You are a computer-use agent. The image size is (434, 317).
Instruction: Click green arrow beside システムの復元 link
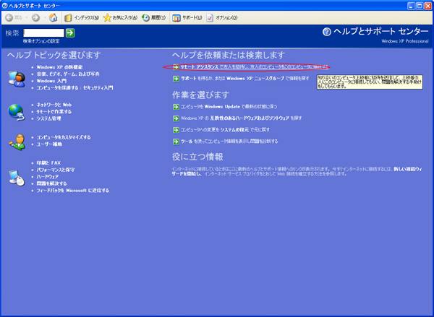click(x=176, y=130)
